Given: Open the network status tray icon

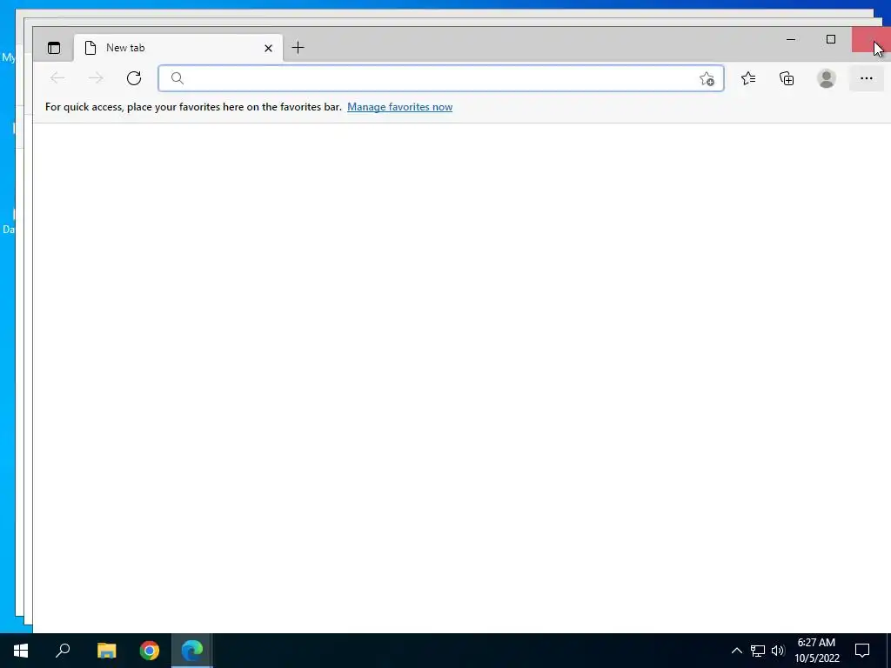Looking at the screenshot, I should click(x=758, y=651).
